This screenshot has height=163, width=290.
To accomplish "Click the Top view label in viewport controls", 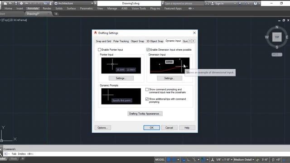I will point(6,20).
